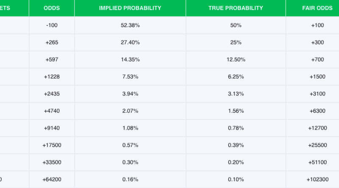Click the +597 odds cell

pos(52,60)
